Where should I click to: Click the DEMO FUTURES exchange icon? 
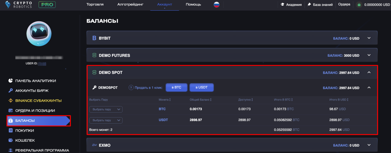pyautogui.click(x=94, y=55)
